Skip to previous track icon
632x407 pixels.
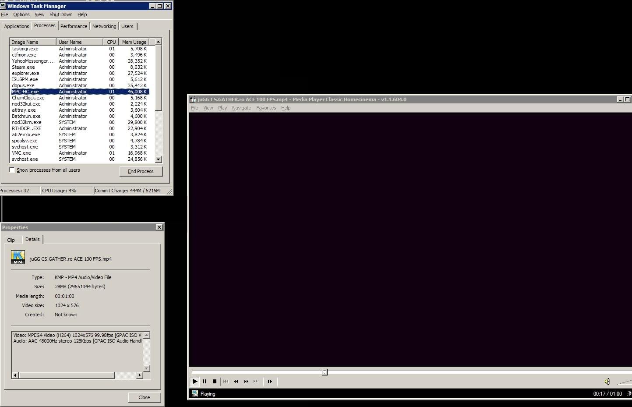(226, 381)
